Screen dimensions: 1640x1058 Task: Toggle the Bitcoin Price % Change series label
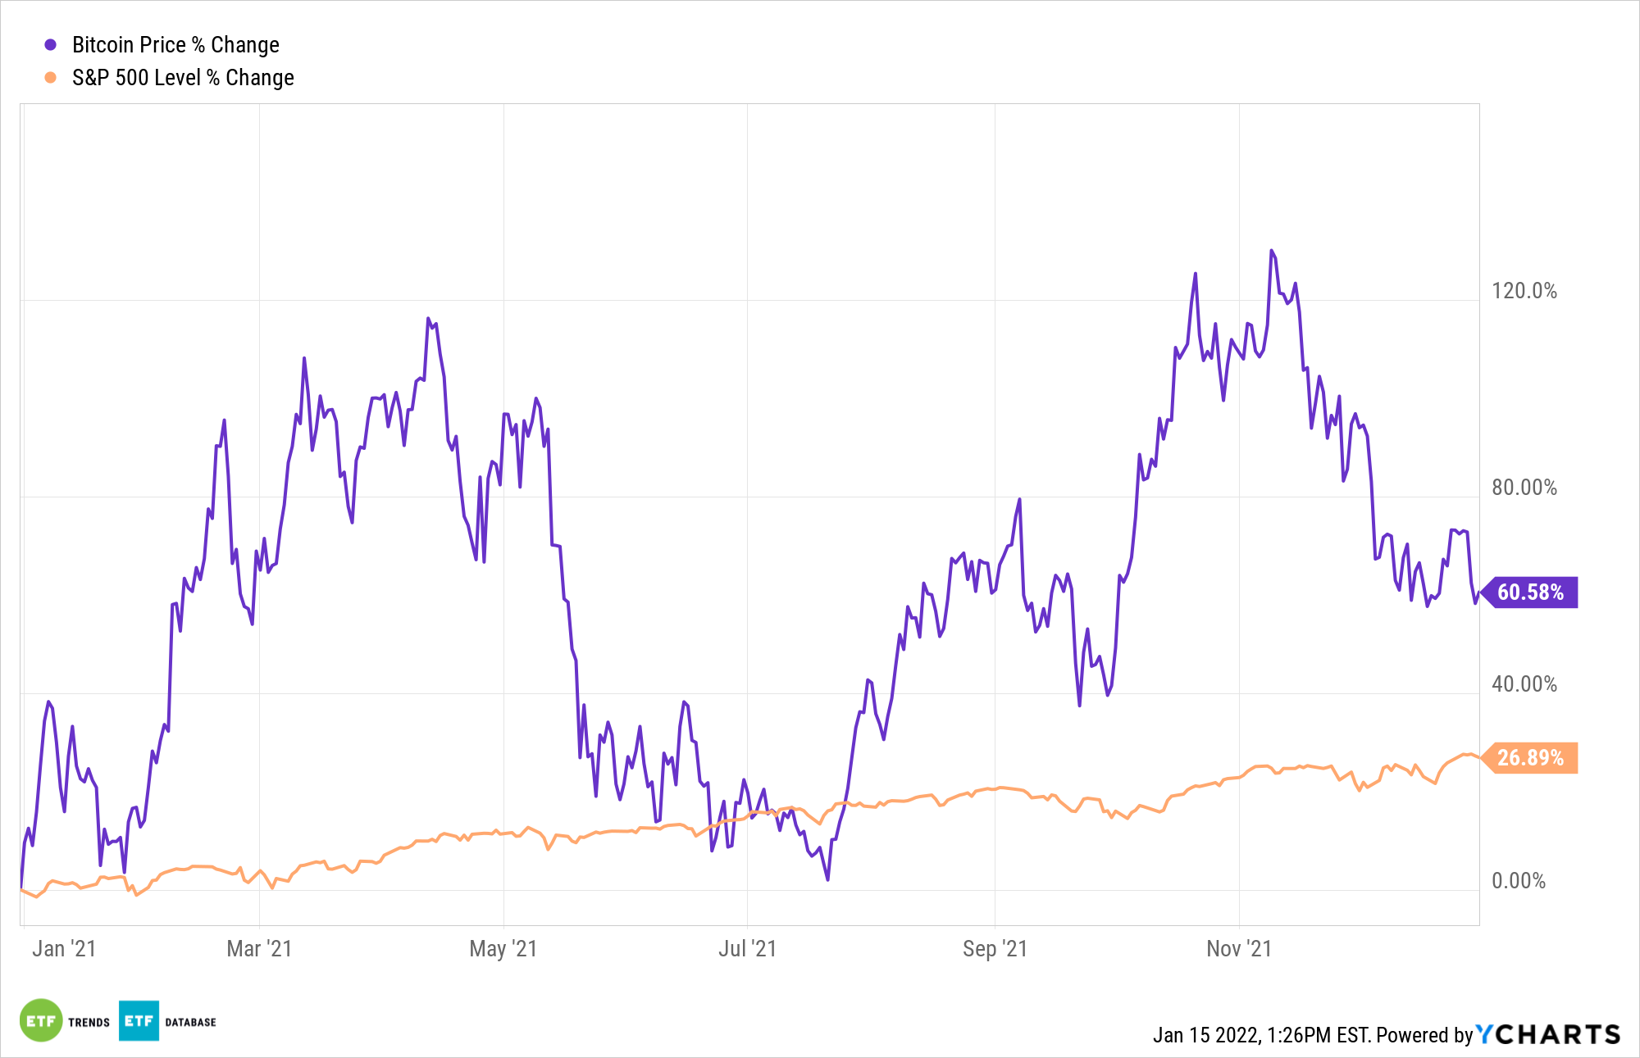(175, 45)
